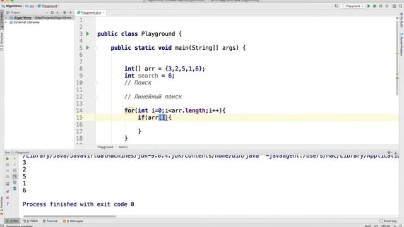Collapse all in the Project panel
Image resolution: width=404 pixels, height=227 pixels.
pos(57,13)
